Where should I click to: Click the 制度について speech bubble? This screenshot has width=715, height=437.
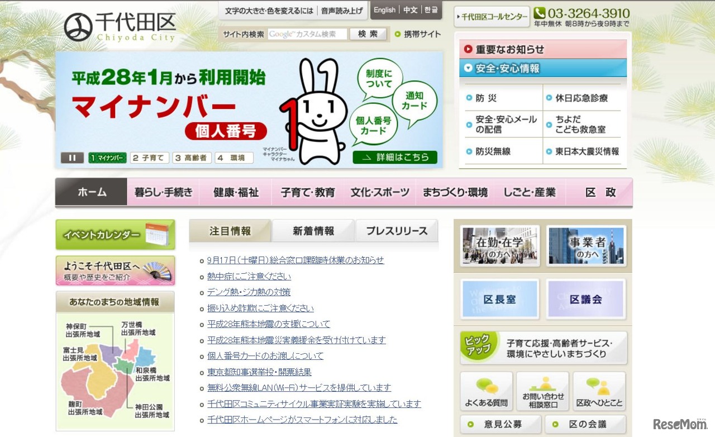point(379,79)
